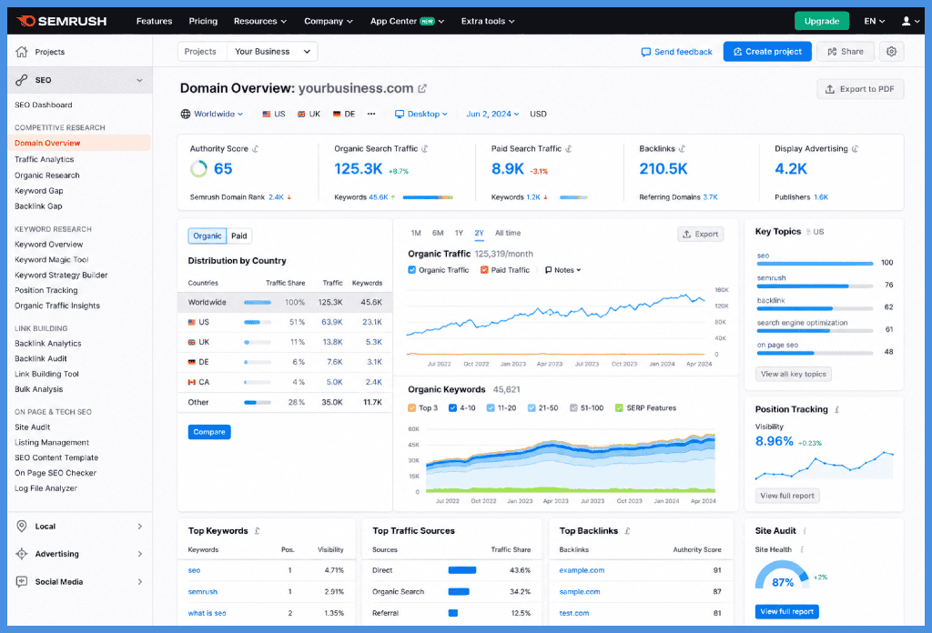Click the Local pin icon
932x633 pixels.
22,526
